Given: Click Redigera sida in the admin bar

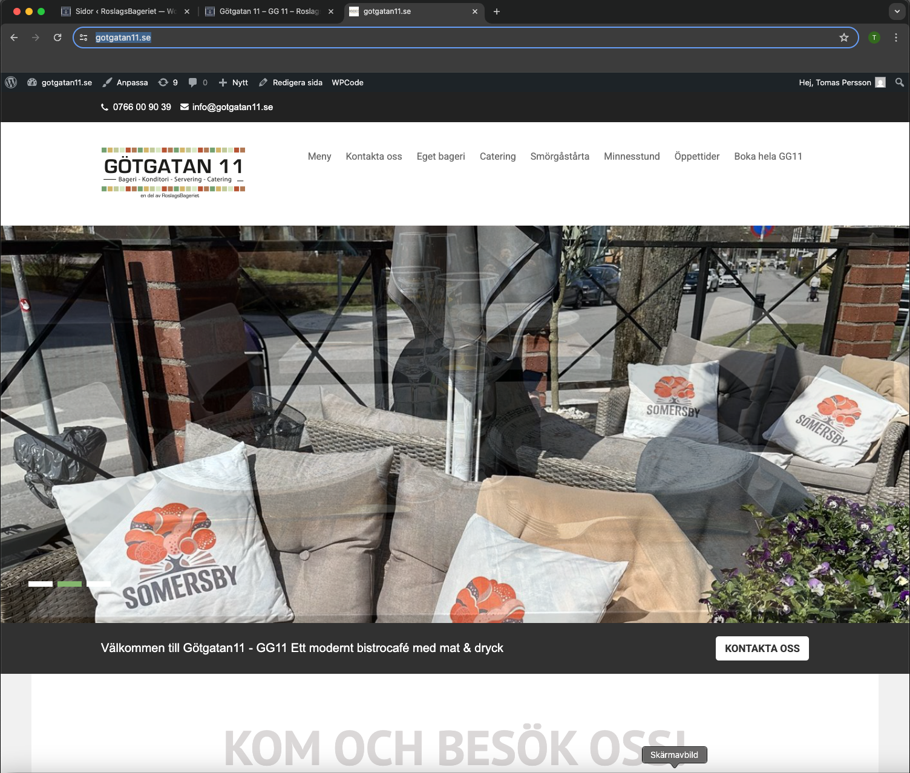Looking at the screenshot, I should point(290,82).
